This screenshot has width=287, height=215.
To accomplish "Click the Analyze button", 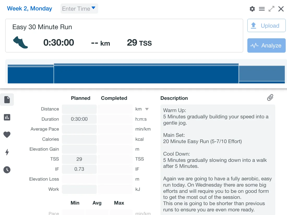I will [x=266, y=46].
